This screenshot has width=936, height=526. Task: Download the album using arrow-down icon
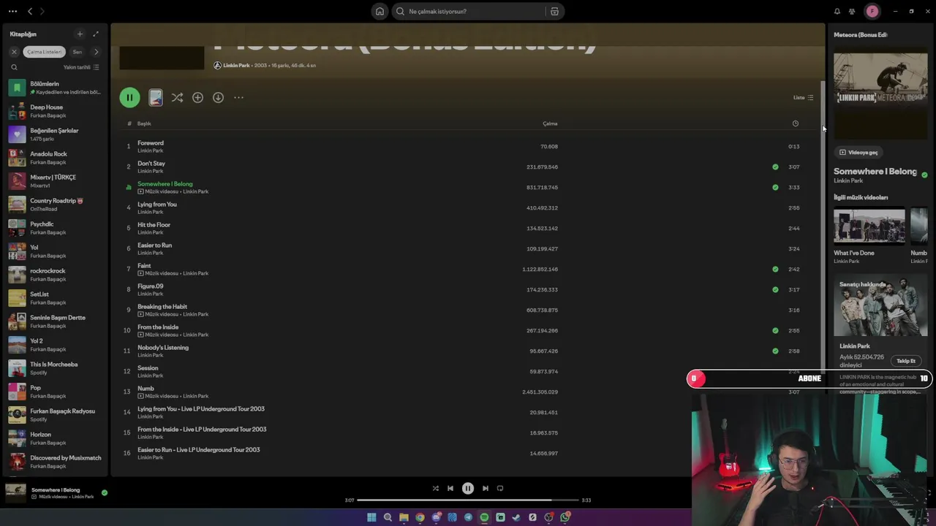(x=218, y=97)
